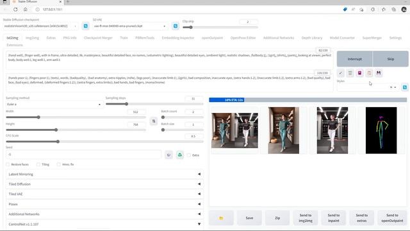The width and height of the screenshot is (410, 231).
Task: Click the Zip button
Action: click(x=277, y=218)
